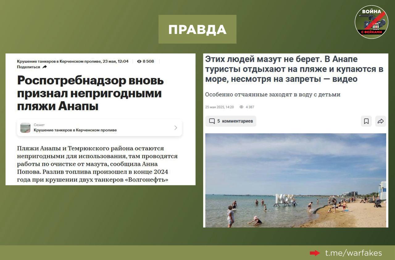The height and width of the screenshot is (260, 395).
Task: Click top category link with 23 мая date
Action: 73,61
